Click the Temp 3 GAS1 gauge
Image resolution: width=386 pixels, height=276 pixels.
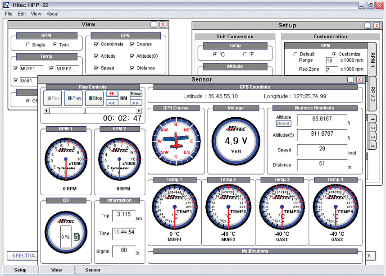282,207
